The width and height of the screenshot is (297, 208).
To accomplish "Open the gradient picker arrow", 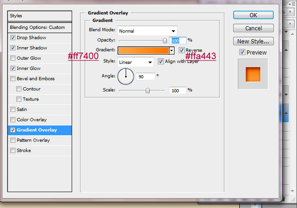I will coord(172,50).
